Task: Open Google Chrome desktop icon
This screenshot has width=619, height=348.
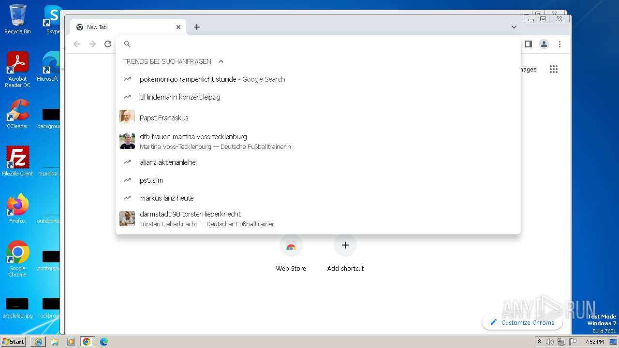Action: (17, 259)
